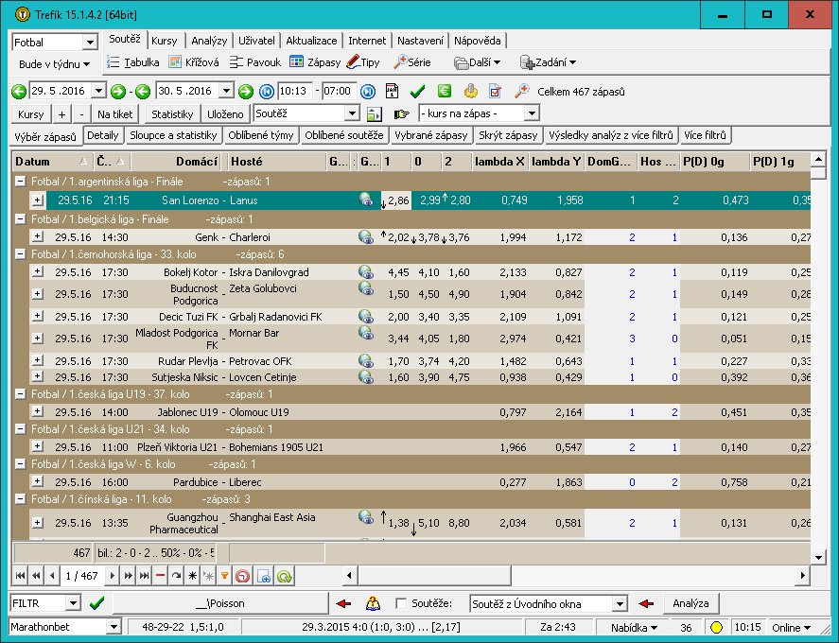This screenshot has width=839, height=643.
Task: Click the green checkmark beside FILTR
Action: click(96, 603)
